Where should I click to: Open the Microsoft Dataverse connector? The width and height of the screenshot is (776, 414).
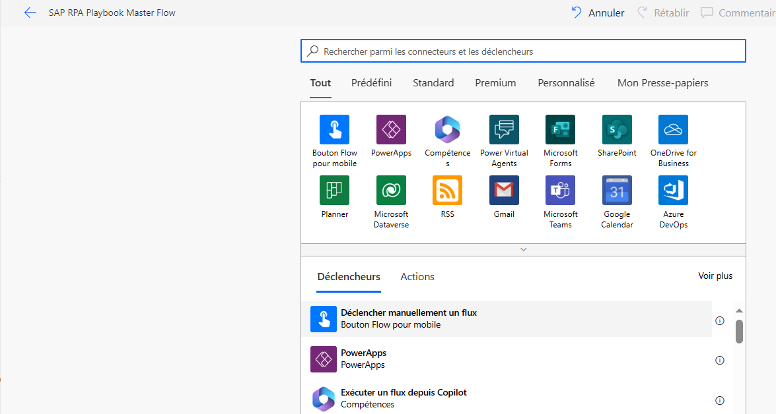(391, 191)
